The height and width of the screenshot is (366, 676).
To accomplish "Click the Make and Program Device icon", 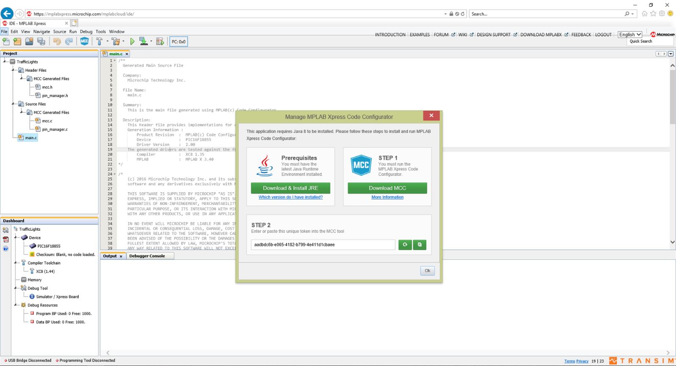I will (x=144, y=41).
